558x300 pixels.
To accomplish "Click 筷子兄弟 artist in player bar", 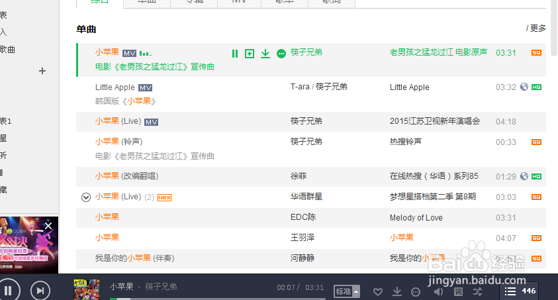I will 162,287.
